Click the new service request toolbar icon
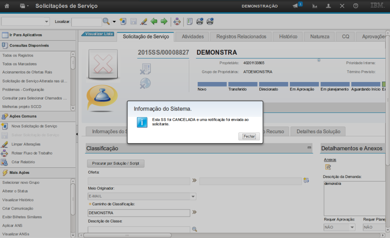The height and width of the screenshot is (238, 390). (x=123, y=22)
